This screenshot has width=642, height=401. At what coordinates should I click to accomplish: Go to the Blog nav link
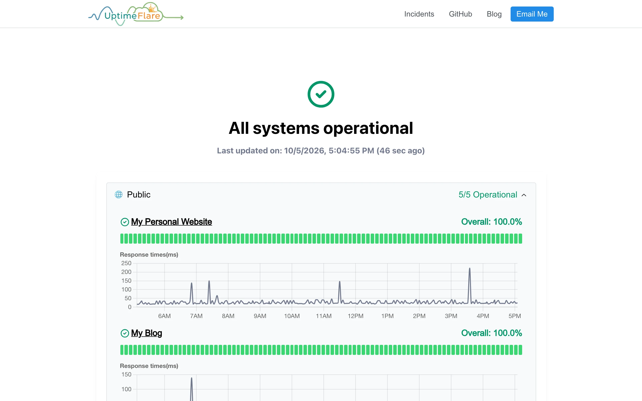(x=494, y=14)
